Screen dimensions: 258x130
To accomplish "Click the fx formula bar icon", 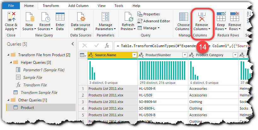I will tap(107, 46).
